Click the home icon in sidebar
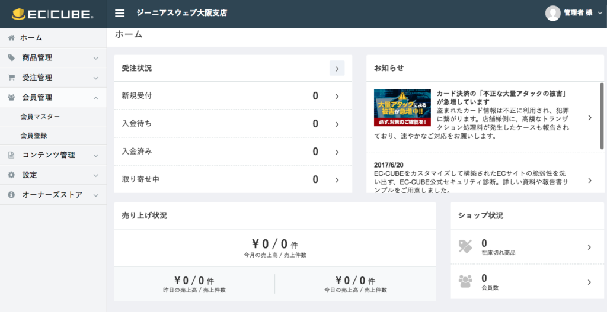This screenshot has width=607, height=312. pos(11,38)
